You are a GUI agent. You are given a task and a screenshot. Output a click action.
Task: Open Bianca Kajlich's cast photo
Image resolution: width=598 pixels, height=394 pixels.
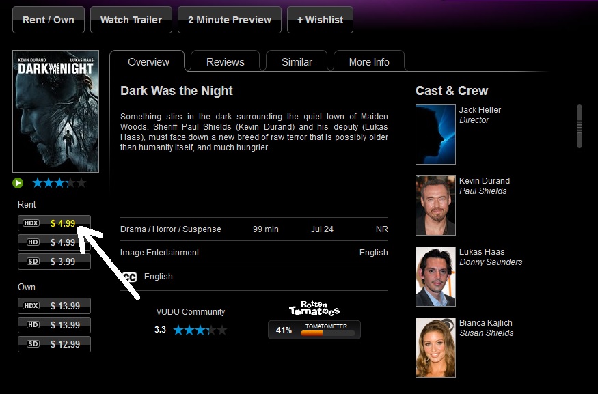[435, 348]
